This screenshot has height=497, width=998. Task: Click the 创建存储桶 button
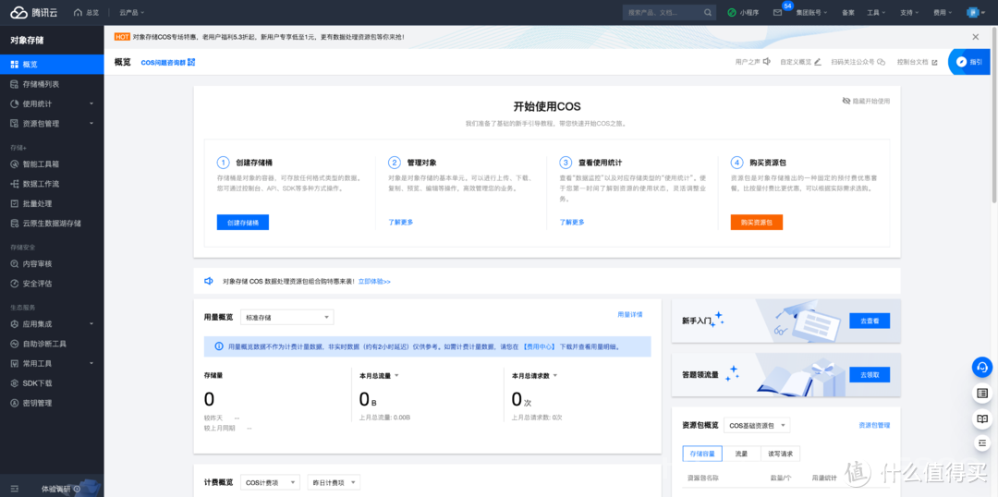pos(242,222)
